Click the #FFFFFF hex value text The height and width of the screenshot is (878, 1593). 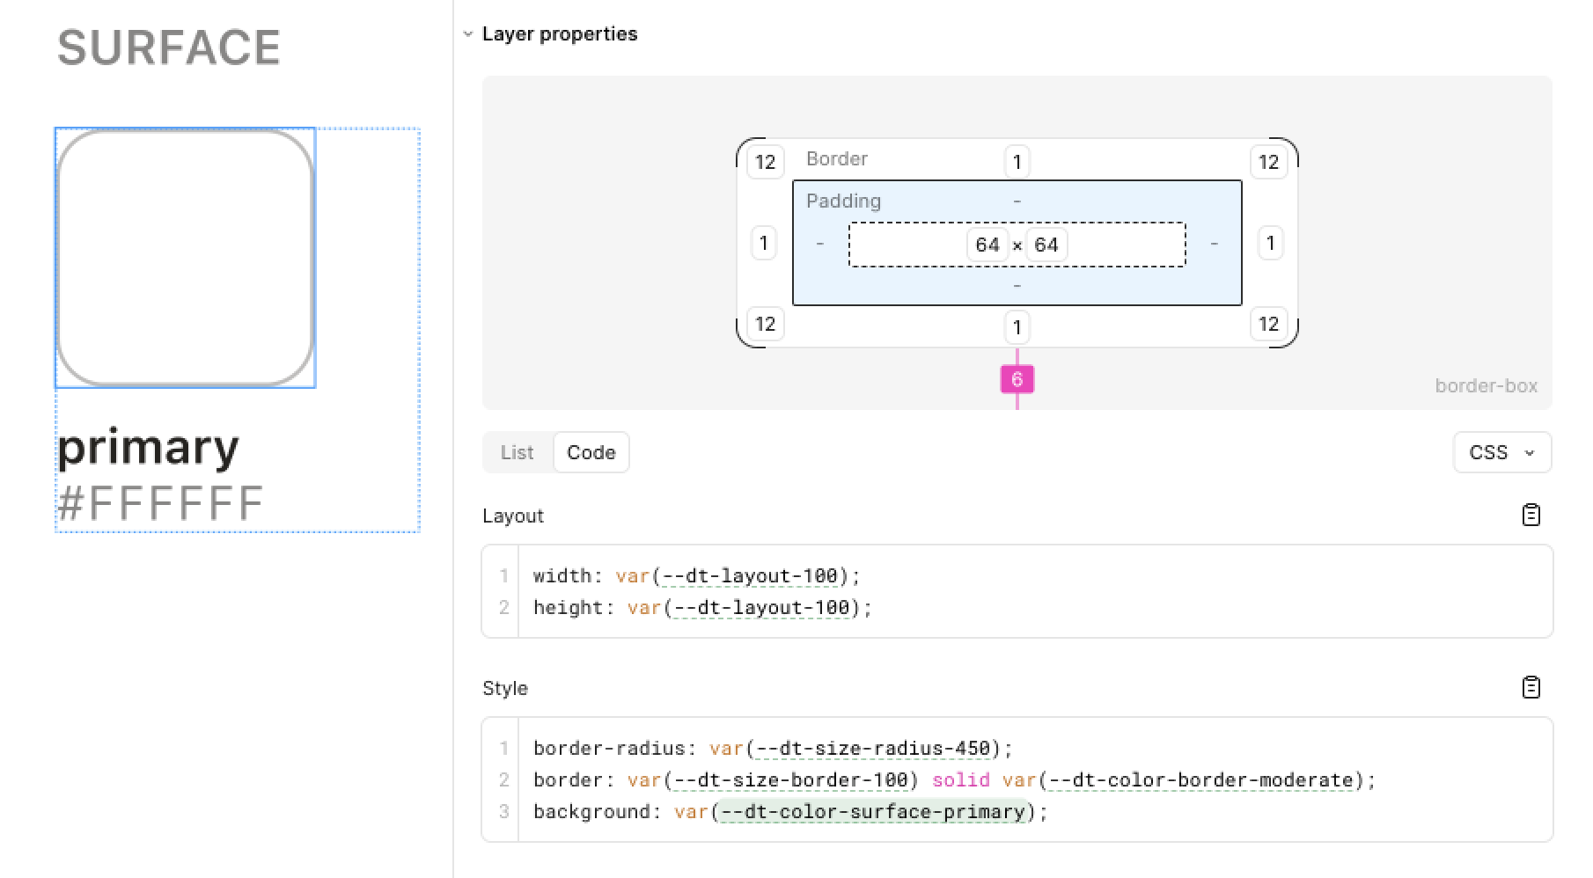point(160,503)
